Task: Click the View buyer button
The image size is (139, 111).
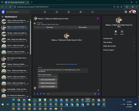Action: tap(50, 27)
